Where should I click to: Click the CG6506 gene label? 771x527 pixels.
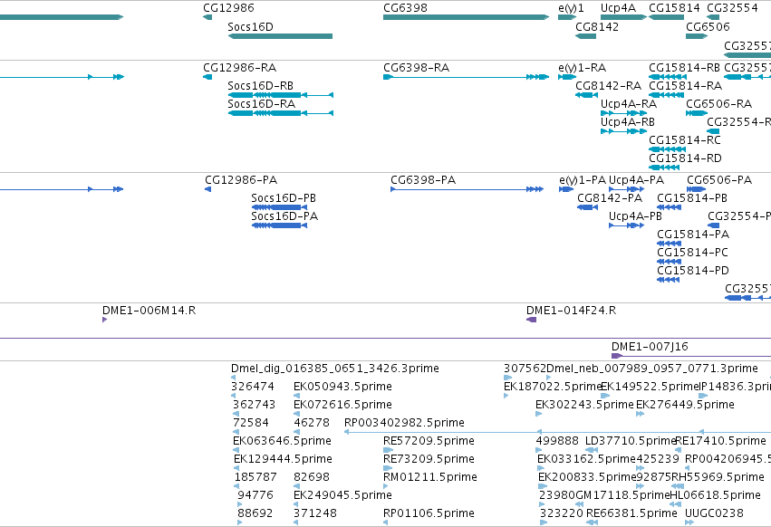tap(708, 26)
